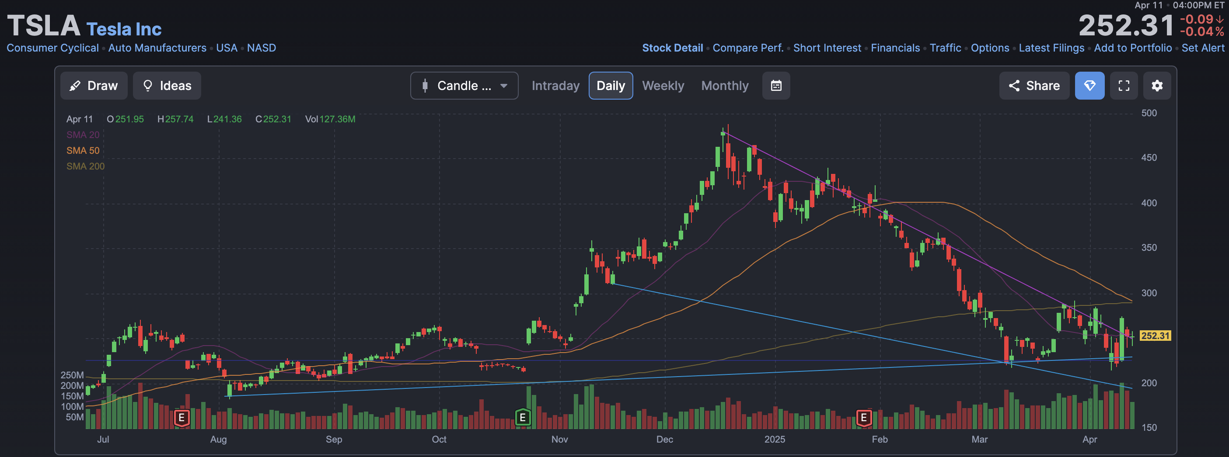Click the Ideas lightbulb icon

click(148, 86)
